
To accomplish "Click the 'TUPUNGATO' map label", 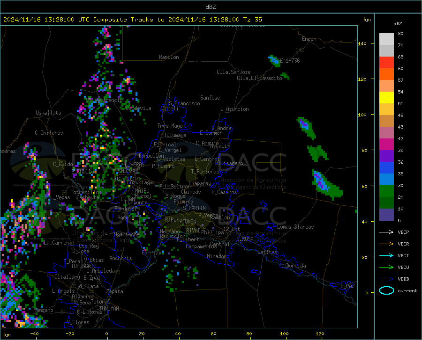I will tap(84, 266).
